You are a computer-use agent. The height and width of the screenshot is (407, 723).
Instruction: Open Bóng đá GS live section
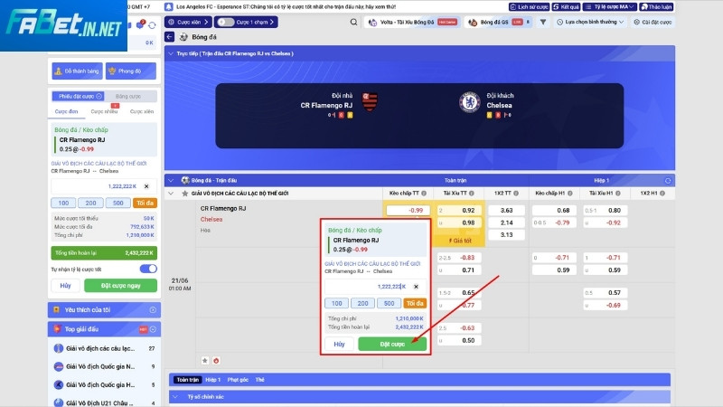tap(499, 22)
